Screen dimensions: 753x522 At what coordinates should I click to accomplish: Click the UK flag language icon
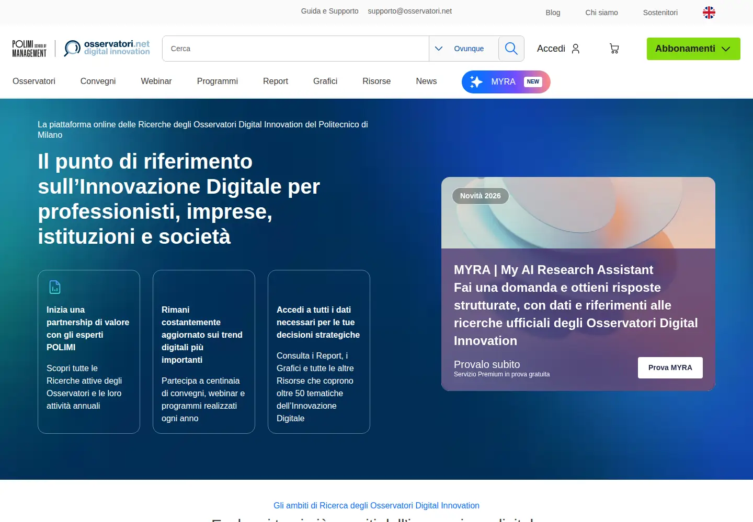[x=709, y=13]
